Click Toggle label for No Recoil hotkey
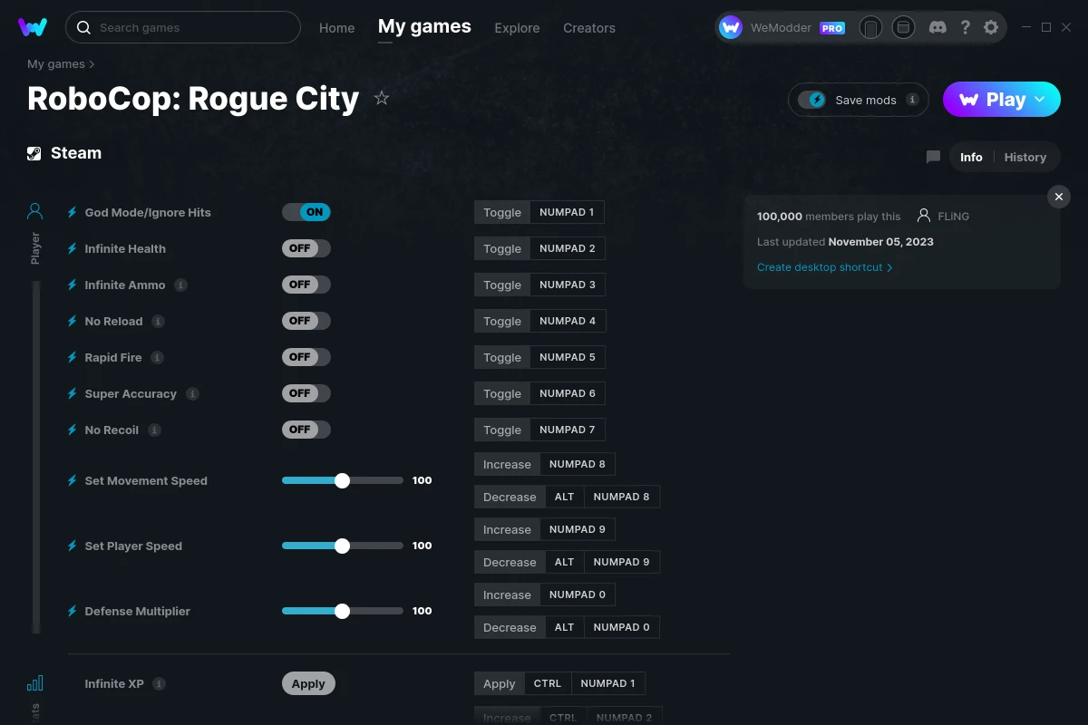Image resolution: width=1088 pixels, height=725 pixels. click(502, 430)
